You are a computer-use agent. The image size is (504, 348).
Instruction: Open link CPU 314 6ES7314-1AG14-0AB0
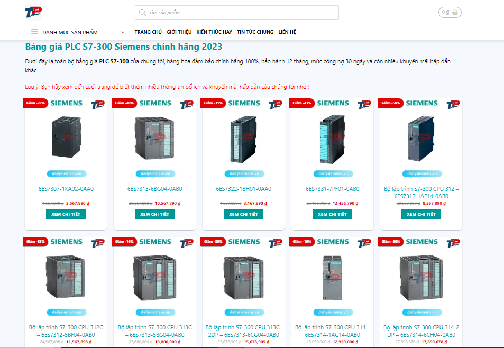click(x=332, y=331)
